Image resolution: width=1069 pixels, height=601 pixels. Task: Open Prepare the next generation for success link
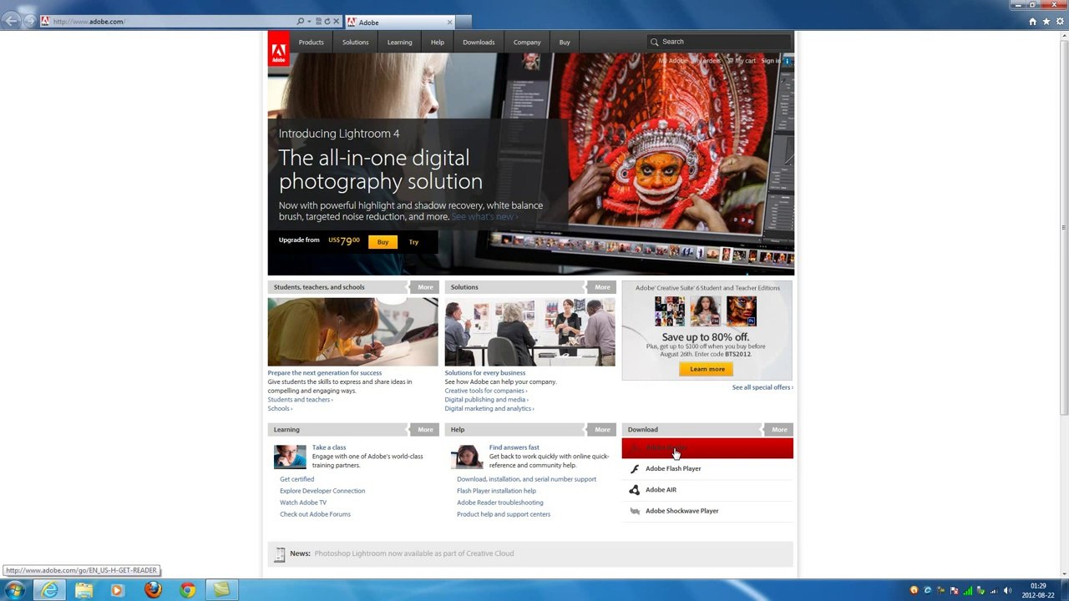click(325, 373)
